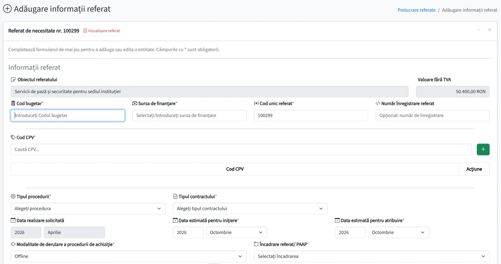
Task: Click calendar icon beside Data estimată pentru atribuire
Action: tap(337, 221)
